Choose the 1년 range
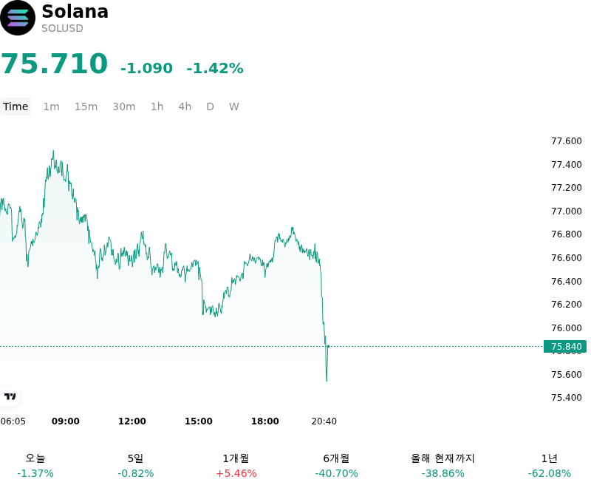 (550, 466)
